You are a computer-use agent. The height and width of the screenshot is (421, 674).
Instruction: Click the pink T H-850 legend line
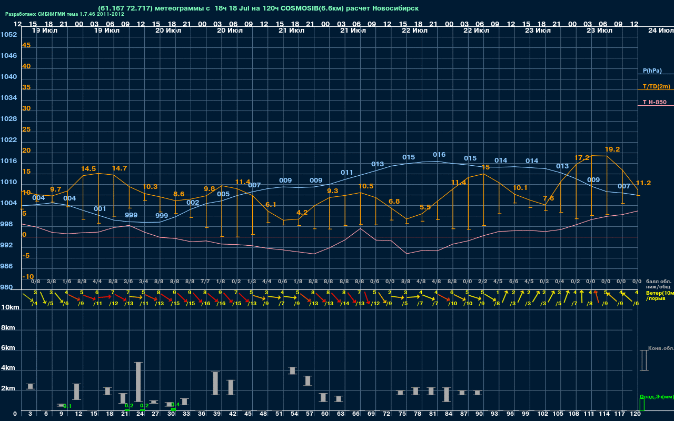[656, 106]
